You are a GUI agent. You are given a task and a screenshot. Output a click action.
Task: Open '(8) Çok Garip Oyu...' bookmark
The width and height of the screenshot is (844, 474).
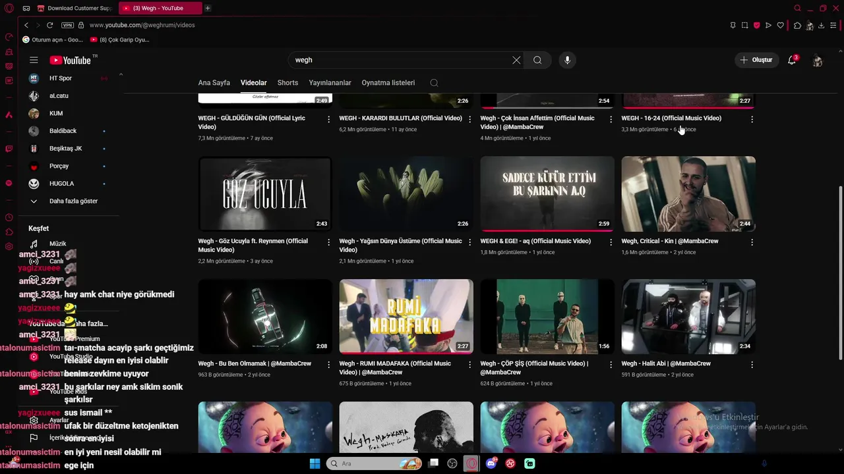[x=120, y=39]
